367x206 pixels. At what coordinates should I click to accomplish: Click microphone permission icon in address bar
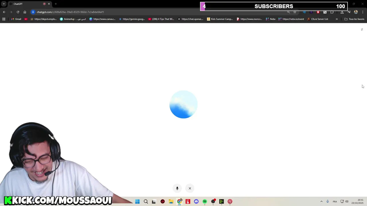tap(33, 12)
